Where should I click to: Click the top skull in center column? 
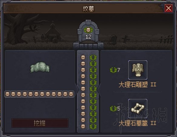click(83, 57)
